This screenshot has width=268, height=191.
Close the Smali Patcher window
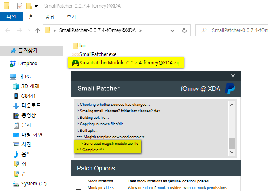[233, 76]
